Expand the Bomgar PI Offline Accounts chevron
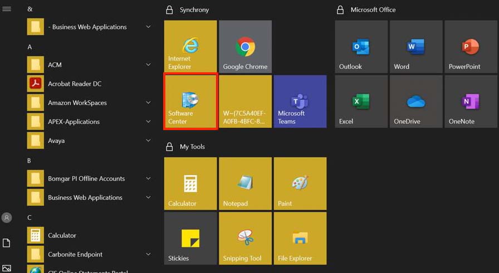 pyautogui.click(x=148, y=178)
